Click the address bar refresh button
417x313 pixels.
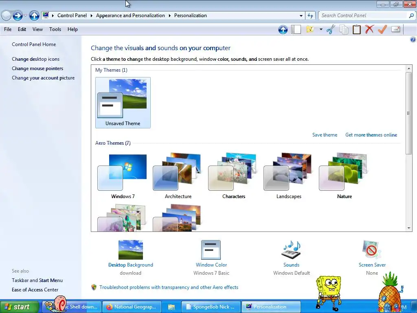pos(310,15)
